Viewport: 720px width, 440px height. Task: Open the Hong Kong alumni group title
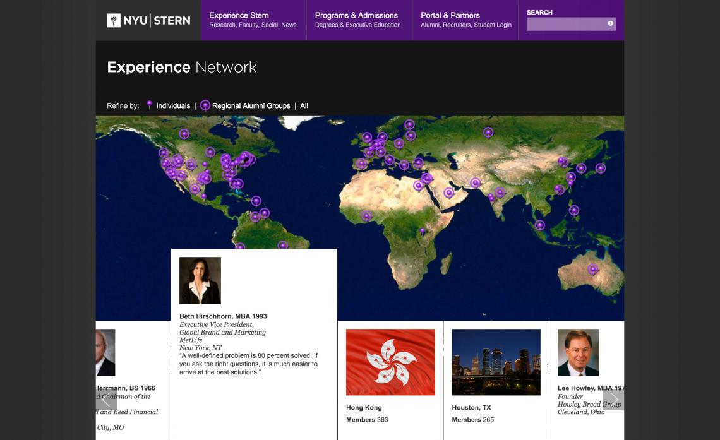click(x=364, y=407)
